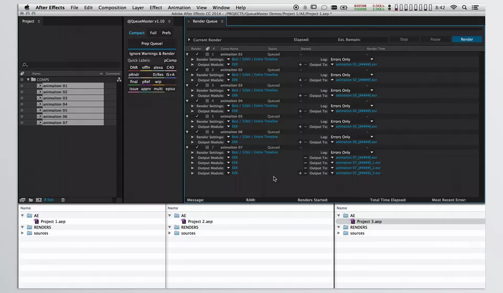Open djQueueMaster Prefs
The image size is (503, 293).
point(166,33)
